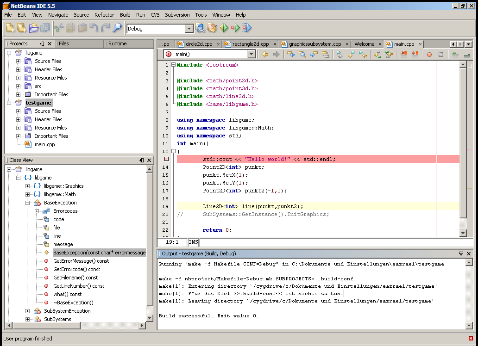This screenshot has height=346, width=478.
Task: Close the rectangle2d.cpp editor tab
Action: tap(275, 44)
